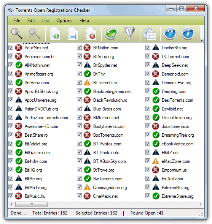
Task: Select the AudioZoneTorrents.com entry
Action: click(46, 118)
